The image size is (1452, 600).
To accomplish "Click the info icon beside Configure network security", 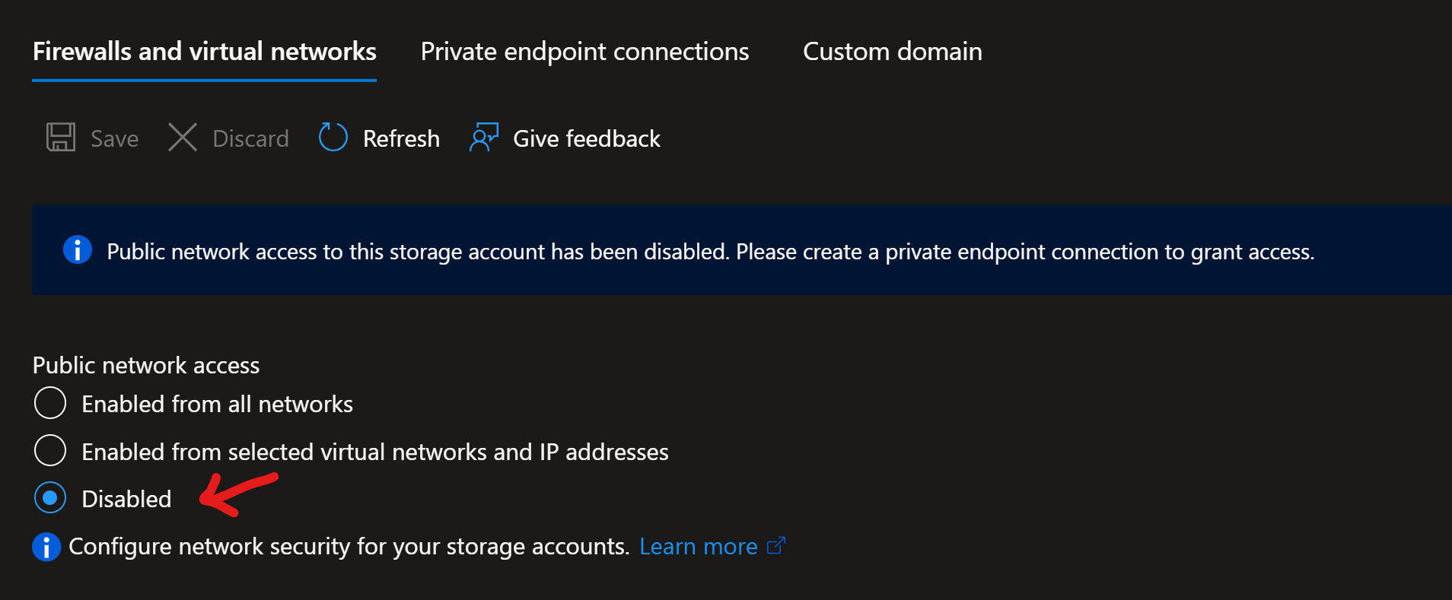I will (46, 547).
